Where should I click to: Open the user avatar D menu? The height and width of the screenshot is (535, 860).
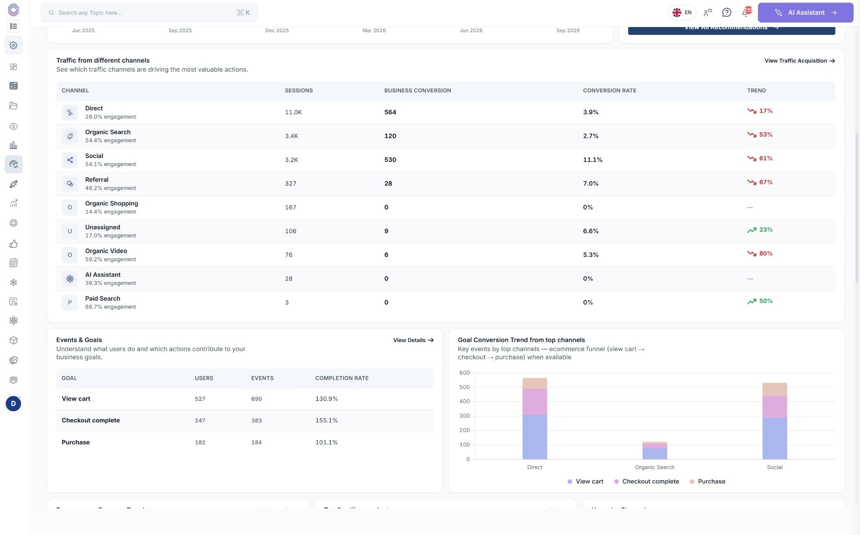coord(13,404)
